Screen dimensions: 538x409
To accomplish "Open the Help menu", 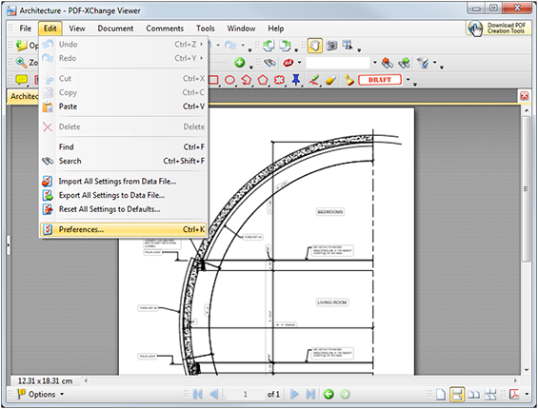I will click(x=275, y=29).
